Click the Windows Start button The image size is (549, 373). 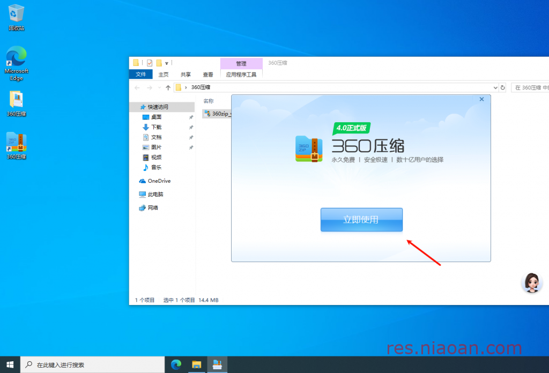10,364
